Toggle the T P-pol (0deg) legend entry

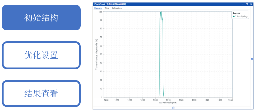click(241, 16)
